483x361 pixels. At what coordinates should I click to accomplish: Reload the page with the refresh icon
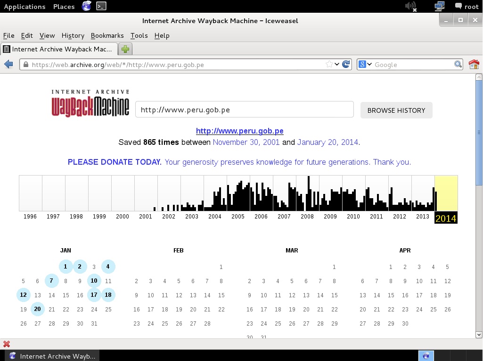[x=346, y=65]
